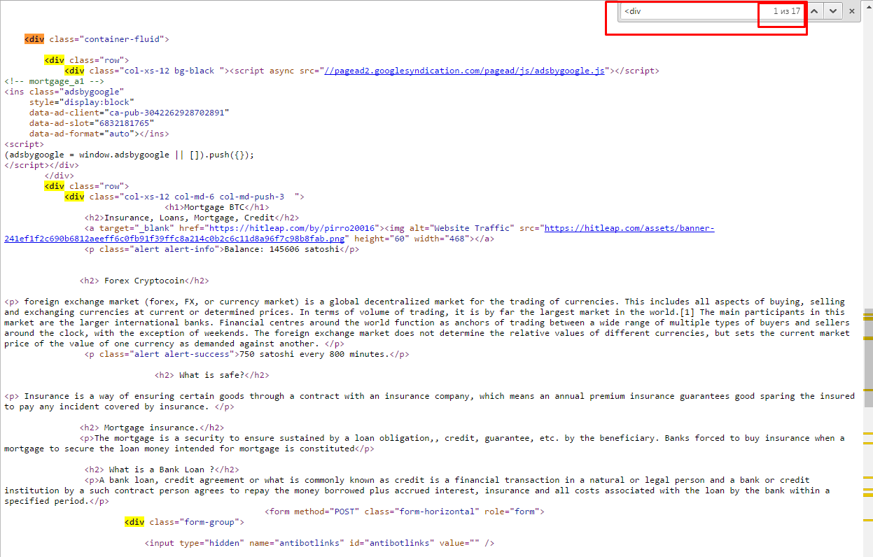This screenshot has width=873, height=557.
Task: Click highlighted div before "col-xs-12 bg-black"
Action: [x=74, y=71]
